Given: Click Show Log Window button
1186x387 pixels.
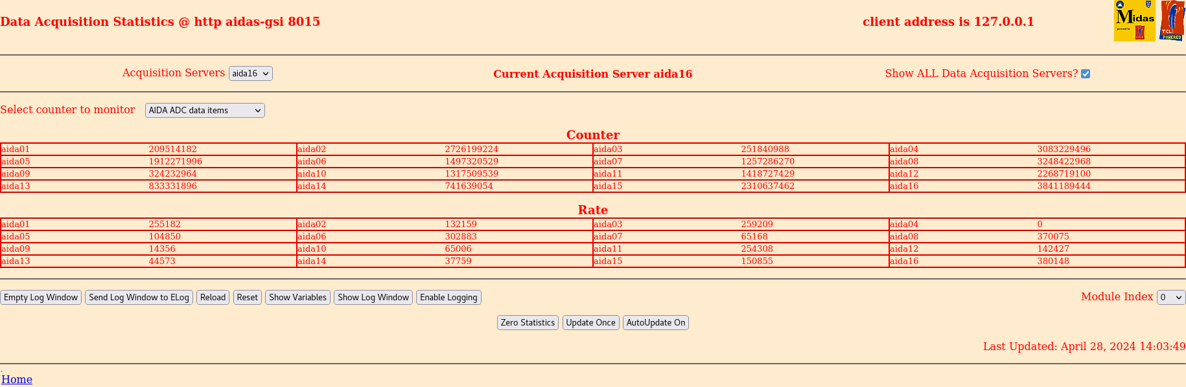Looking at the screenshot, I should (373, 298).
